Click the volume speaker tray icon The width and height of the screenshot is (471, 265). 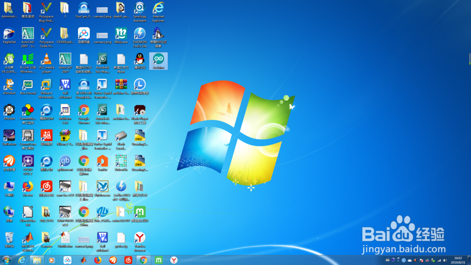click(x=445, y=260)
